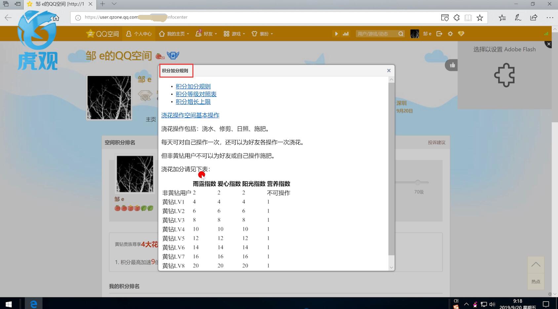Show tabs you've set aside
Screen dimensions: 558x309
(6, 4)
